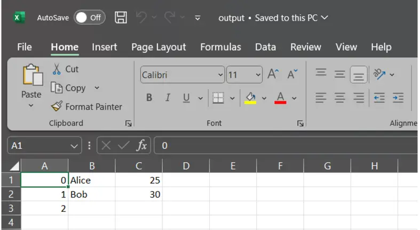Screen dimensions: 420x230
Task: Open the Fill Color palette arrow
Action: click(264, 98)
